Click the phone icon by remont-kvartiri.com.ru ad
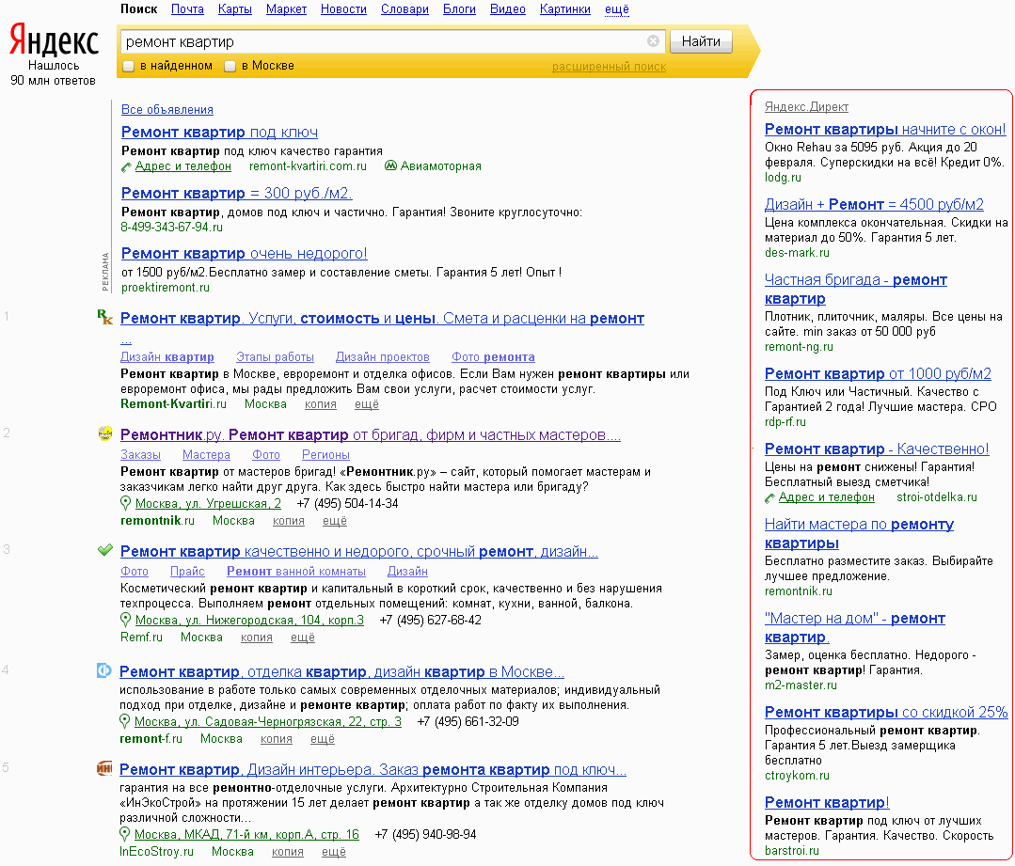The image size is (1015, 866). (x=126, y=167)
